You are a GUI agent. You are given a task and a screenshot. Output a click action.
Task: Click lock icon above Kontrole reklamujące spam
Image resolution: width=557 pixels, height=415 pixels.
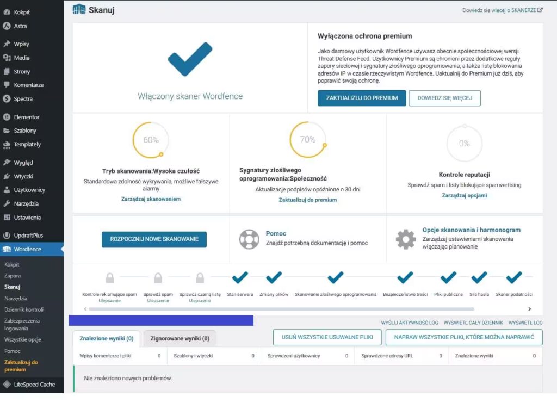110,278
